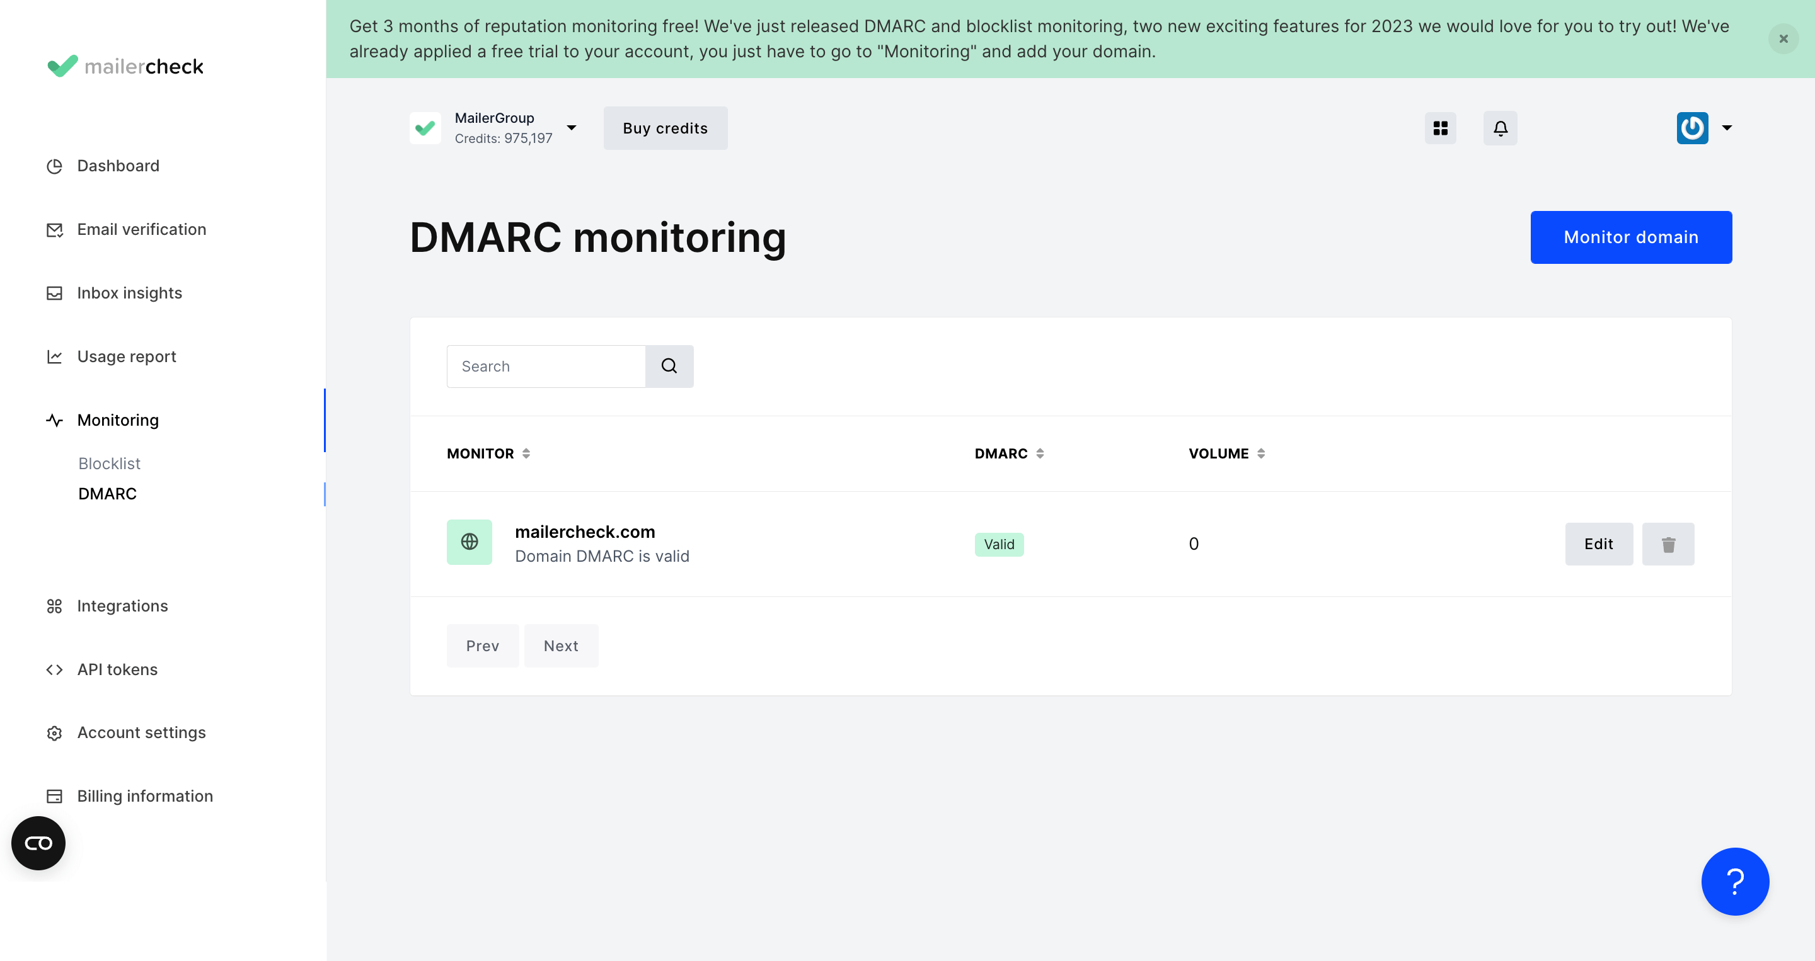Click the Monitoring pulse icon
This screenshot has height=961, width=1815.
(x=54, y=420)
